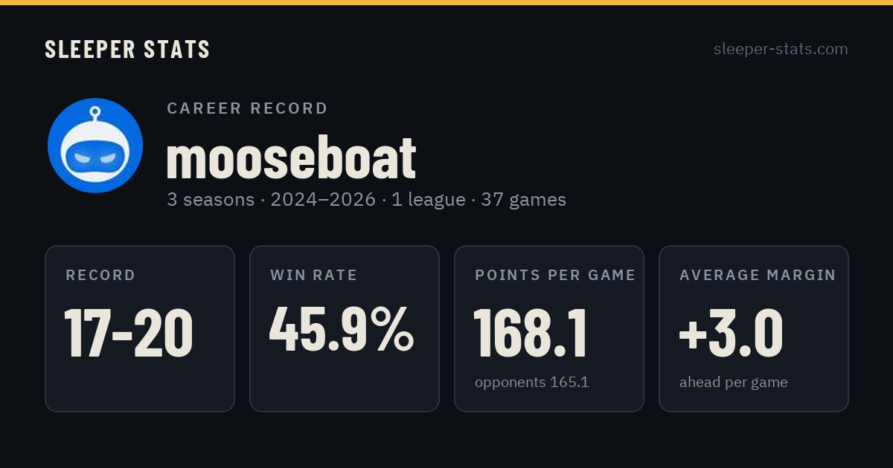Click the robot avatar icon
The image size is (893, 468).
[x=95, y=146]
